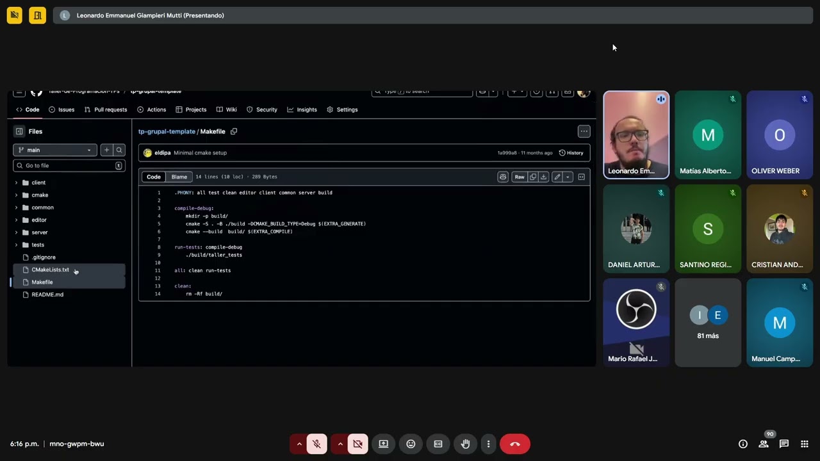This screenshot has height=461, width=820.
Task: Open tp-grupal-template breadcrumb link
Action: 167,131
